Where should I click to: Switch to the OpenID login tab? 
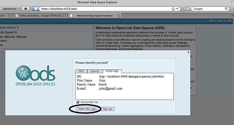click(95, 71)
